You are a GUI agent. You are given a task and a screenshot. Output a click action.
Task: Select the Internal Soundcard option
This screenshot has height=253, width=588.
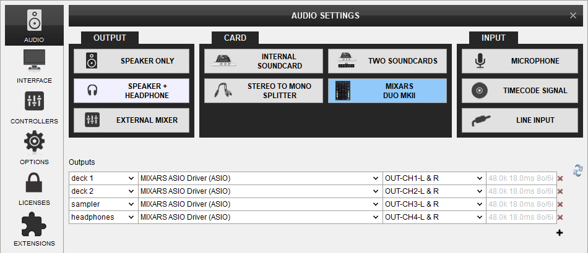pyautogui.click(x=264, y=61)
